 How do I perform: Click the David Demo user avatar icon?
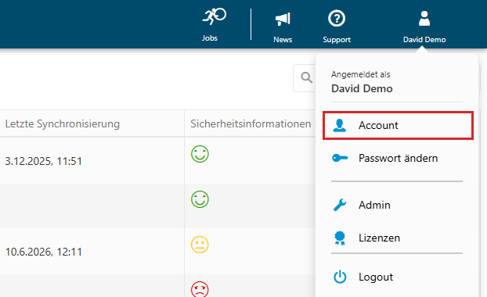point(424,18)
